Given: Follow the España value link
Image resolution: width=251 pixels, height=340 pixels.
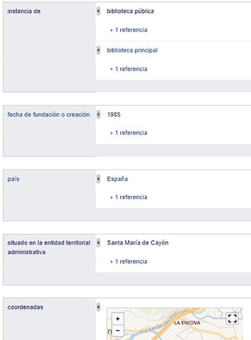Looking at the screenshot, I should [117, 179].
